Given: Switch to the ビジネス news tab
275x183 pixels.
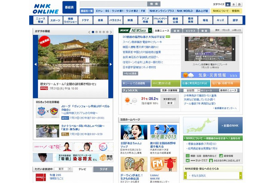Looking at the screenshot, I should (190, 31).
